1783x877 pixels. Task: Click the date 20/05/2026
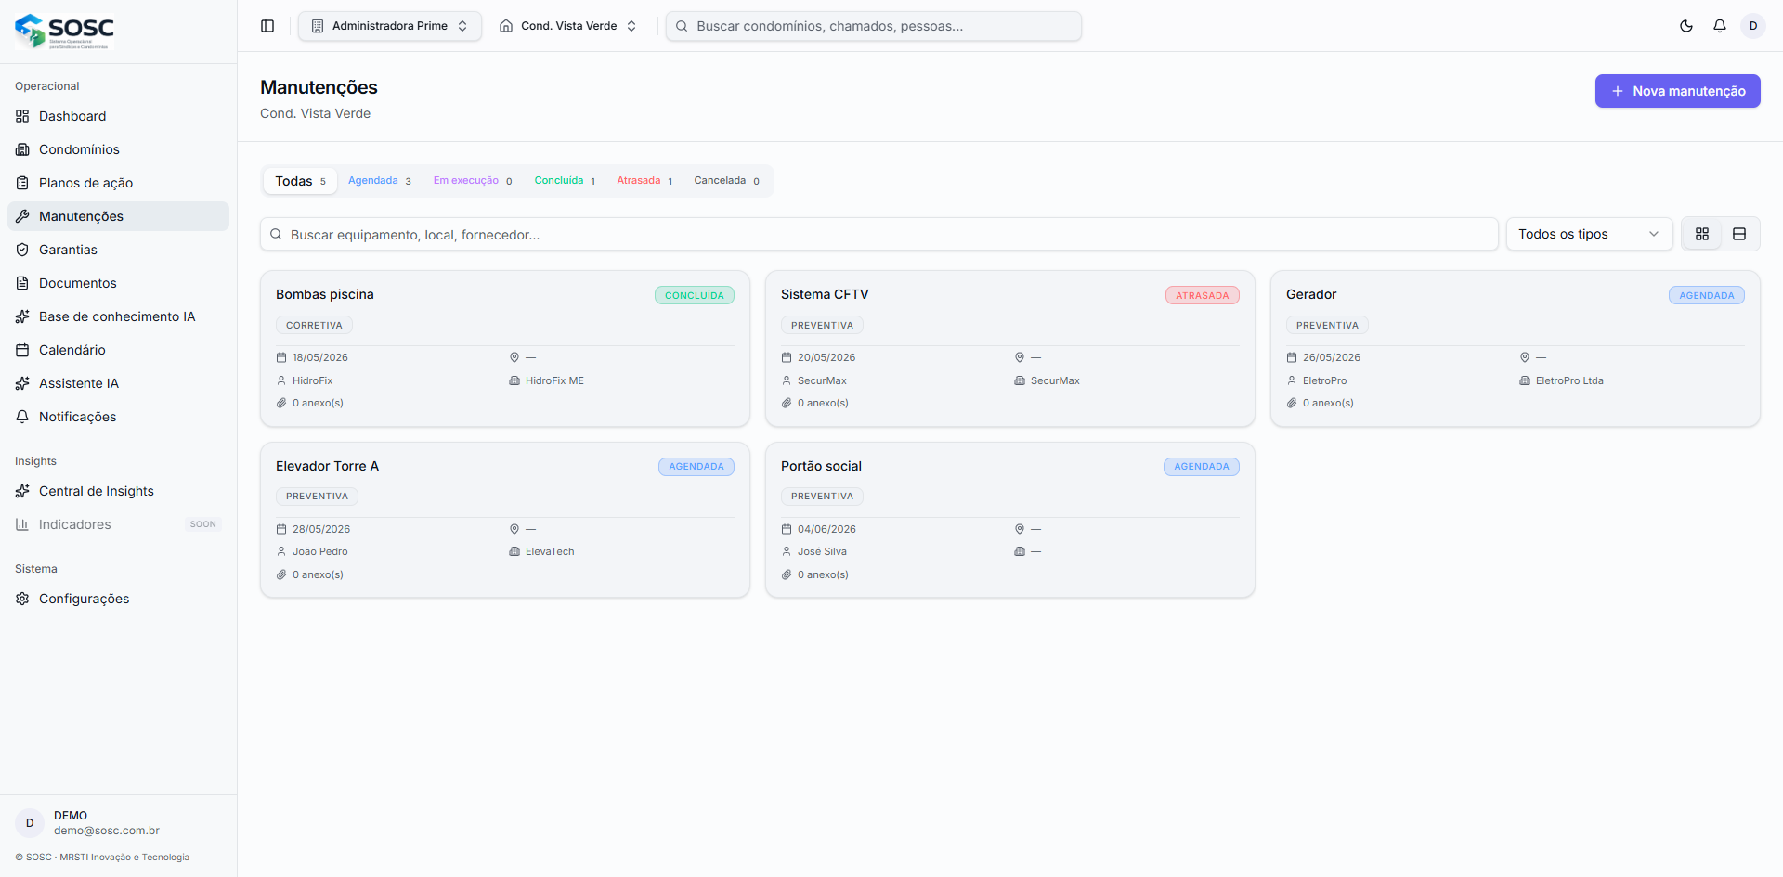[826, 357]
